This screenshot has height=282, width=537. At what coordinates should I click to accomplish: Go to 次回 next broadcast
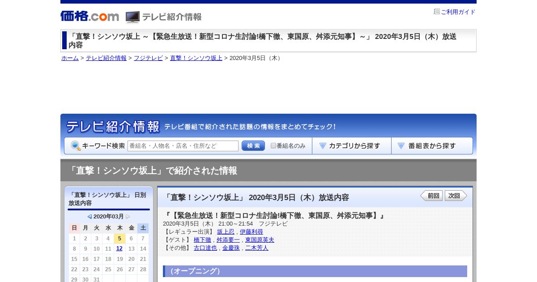pos(456,196)
